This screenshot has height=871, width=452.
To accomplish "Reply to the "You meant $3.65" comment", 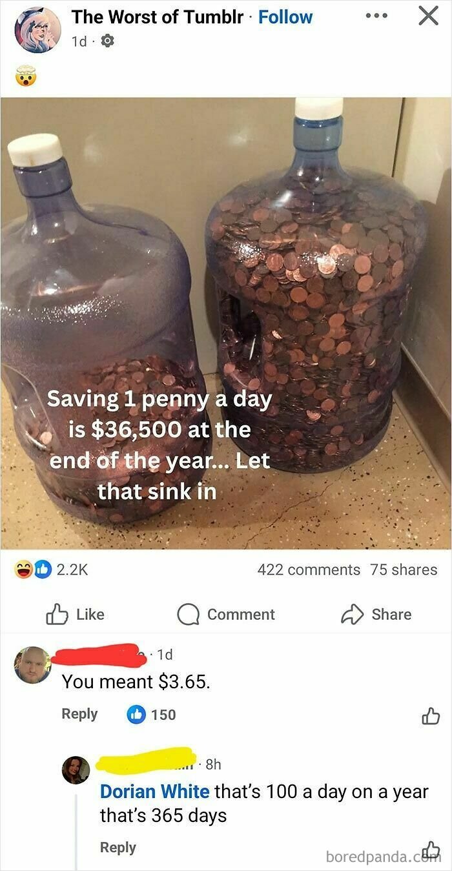I will click(x=79, y=714).
